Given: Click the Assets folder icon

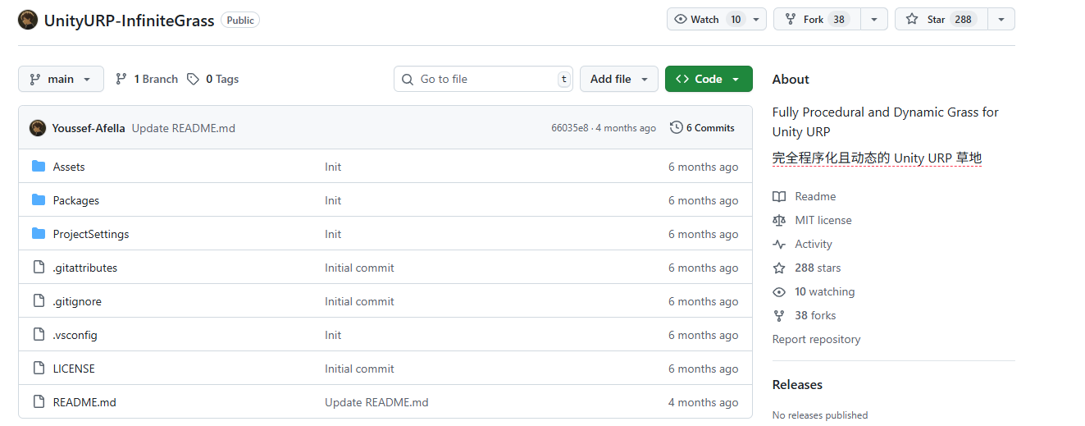Looking at the screenshot, I should tap(39, 167).
